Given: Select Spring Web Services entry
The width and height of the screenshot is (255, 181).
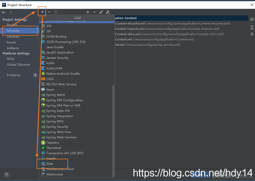Looking at the screenshot, I should 76,137.
